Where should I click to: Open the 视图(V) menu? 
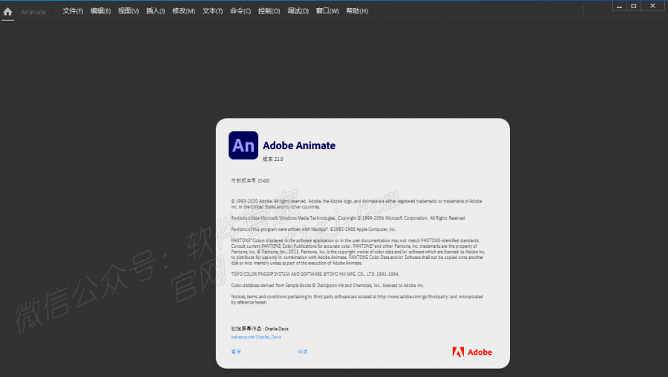point(128,11)
